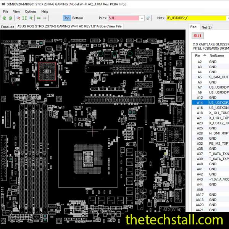
Task: Open the Options menu
Action: 31,11
